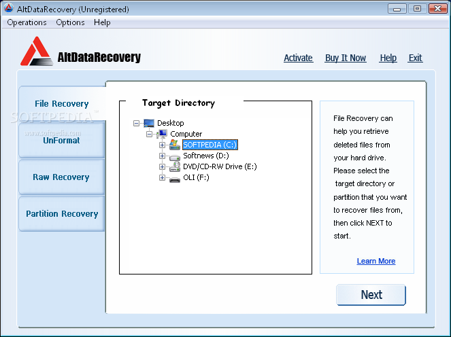Minimize the AltDataRecovery window
Image resolution: width=451 pixels, height=337 pixels.
[397, 9]
